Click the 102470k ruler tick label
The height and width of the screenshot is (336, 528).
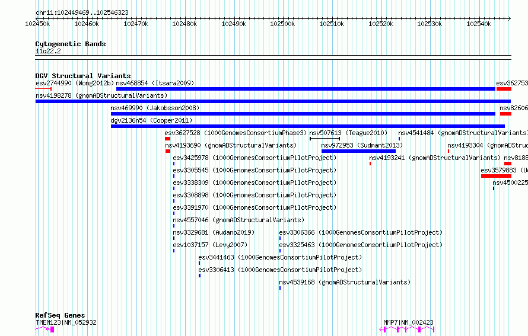point(136,24)
